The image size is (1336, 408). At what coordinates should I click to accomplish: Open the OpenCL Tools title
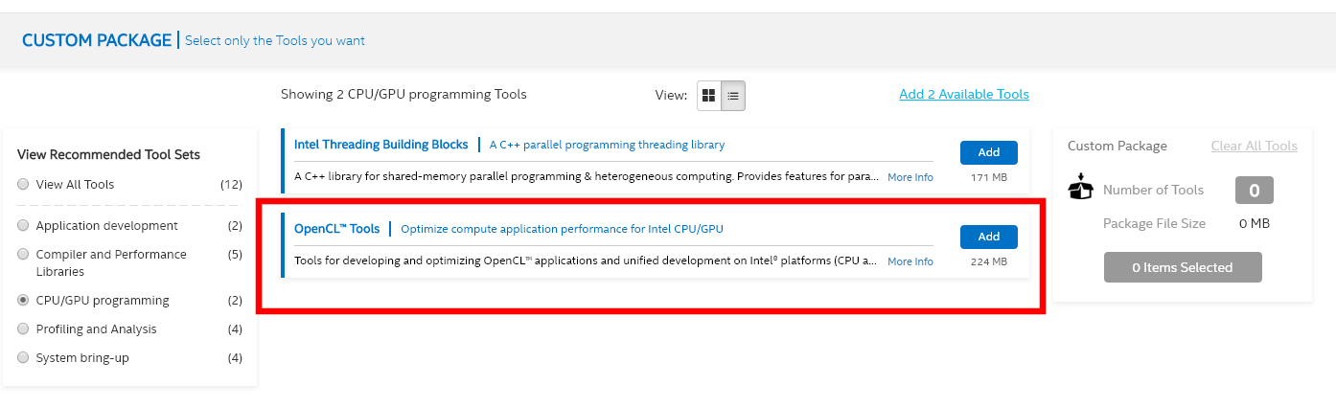pyautogui.click(x=336, y=229)
